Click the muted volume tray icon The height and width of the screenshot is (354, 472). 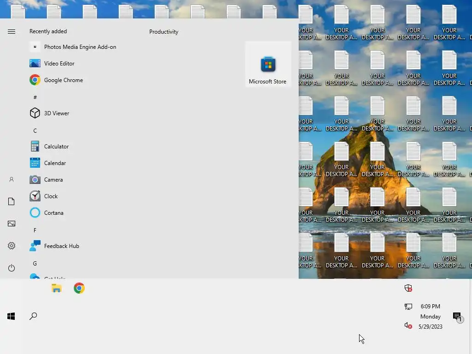point(408,325)
